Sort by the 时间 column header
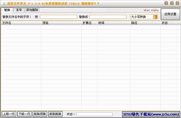181x118 pixels. point(114,23)
